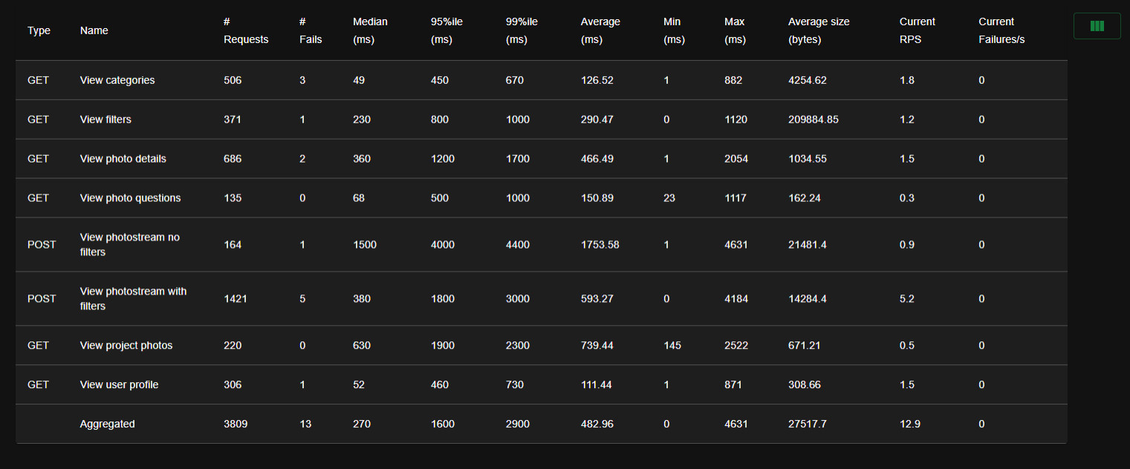The height and width of the screenshot is (469, 1130).
Task: Sort by # Fails column header
Action: (x=311, y=30)
